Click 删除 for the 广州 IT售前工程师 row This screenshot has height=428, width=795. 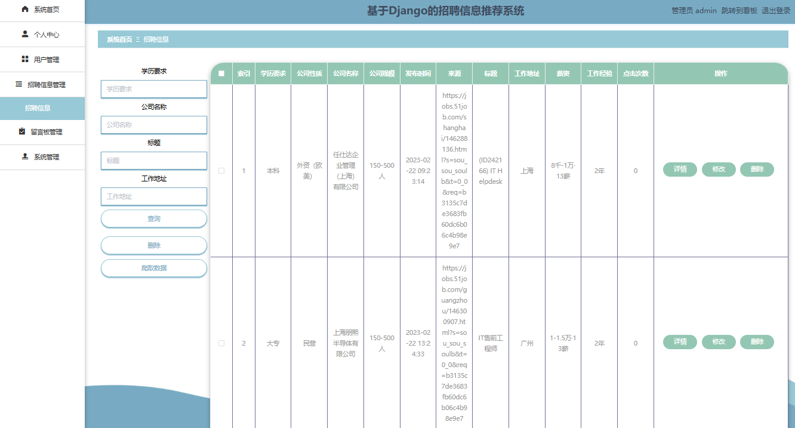tap(757, 342)
